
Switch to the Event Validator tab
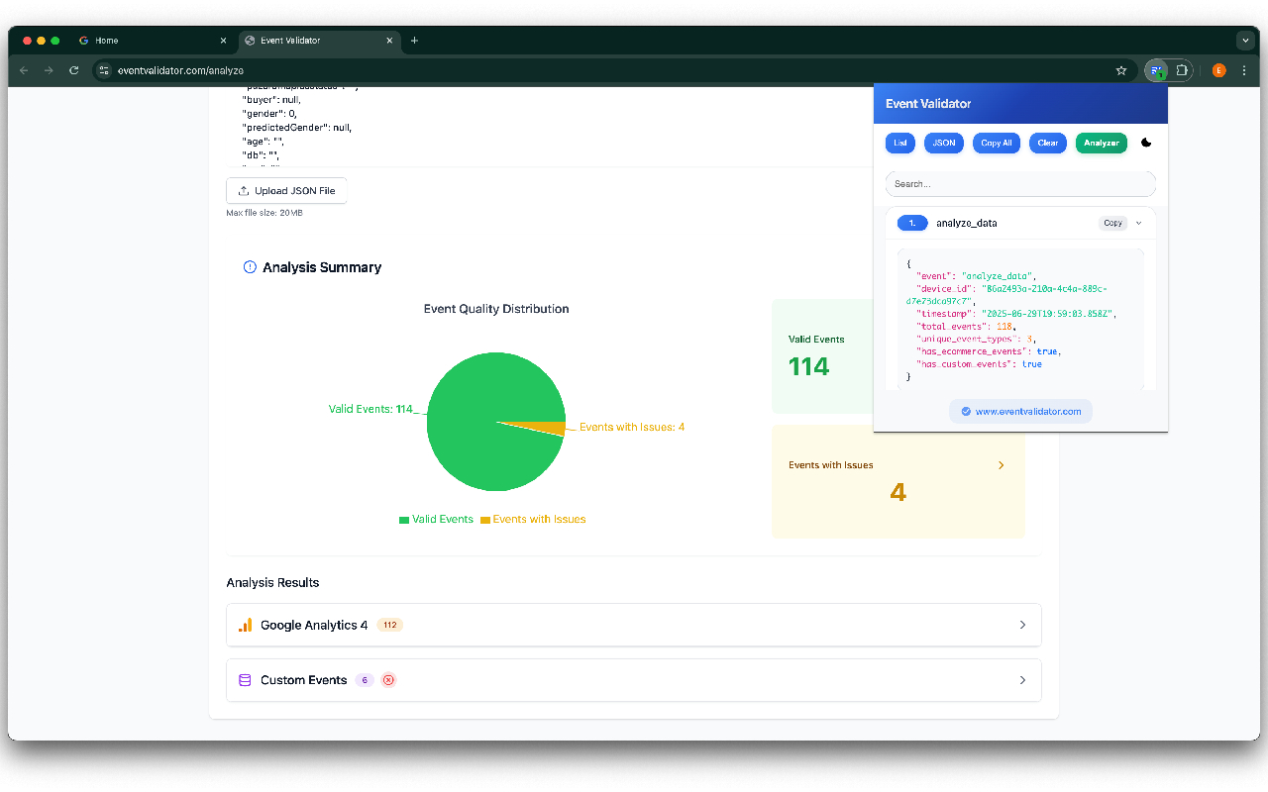(x=320, y=41)
